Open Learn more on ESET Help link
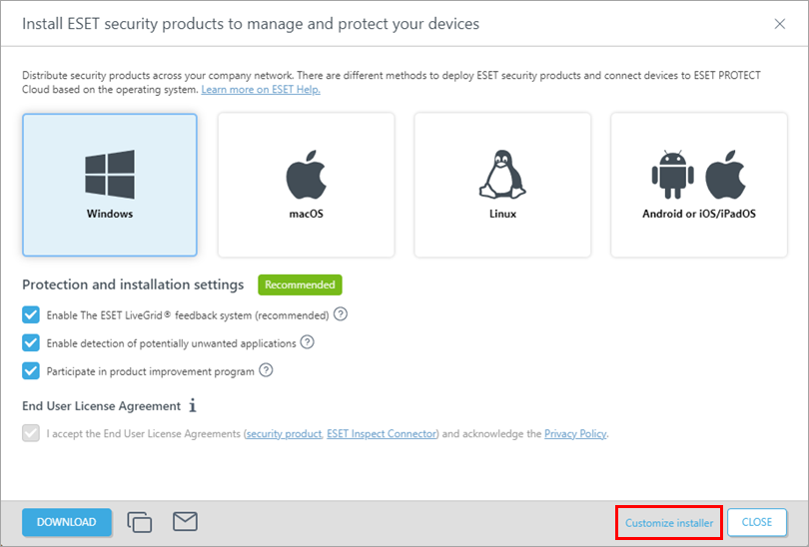Image resolution: width=809 pixels, height=547 pixels. 261,90
